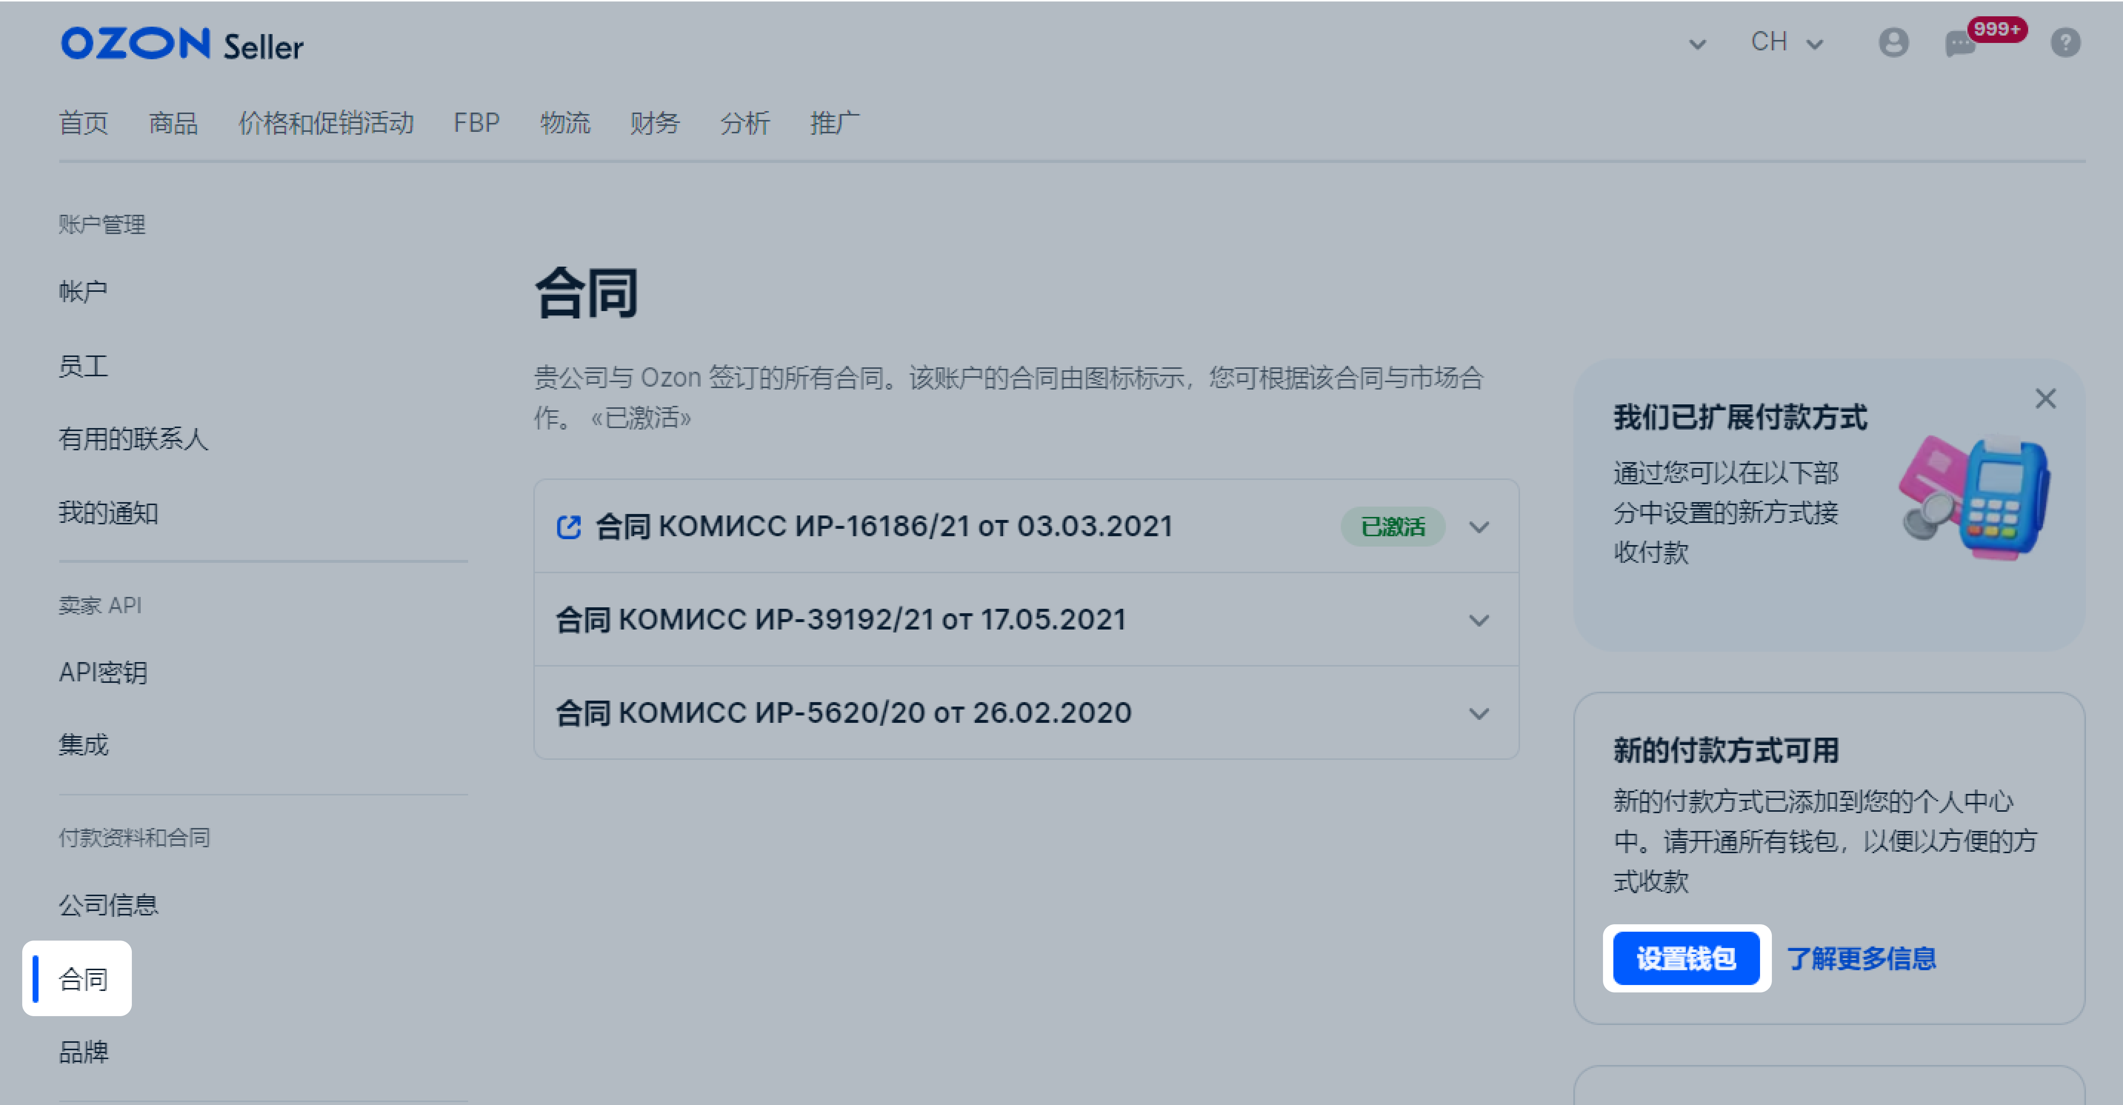Open the user profile icon
This screenshot has width=2123, height=1105.
point(1893,43)
